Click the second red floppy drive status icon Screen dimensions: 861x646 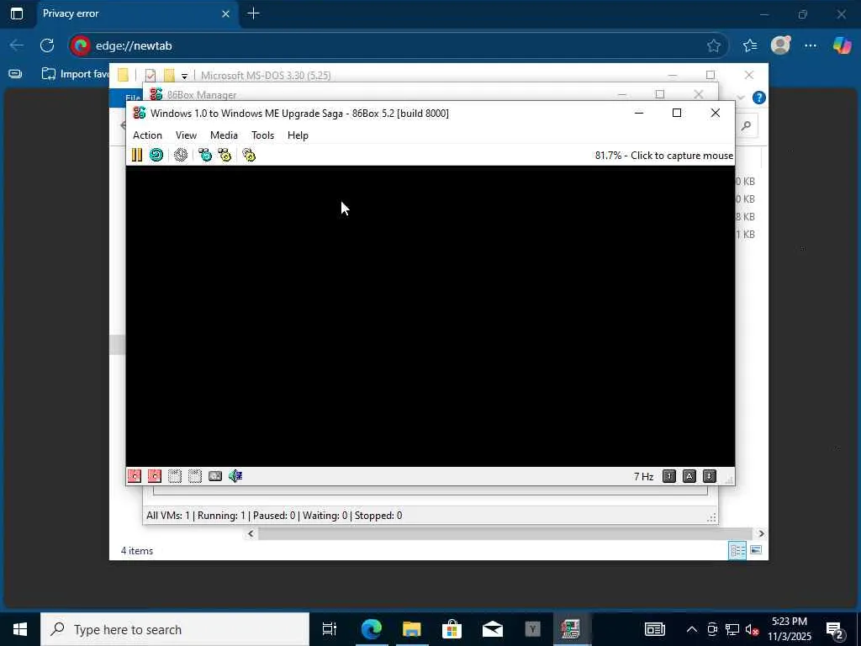tap(155, 476)
